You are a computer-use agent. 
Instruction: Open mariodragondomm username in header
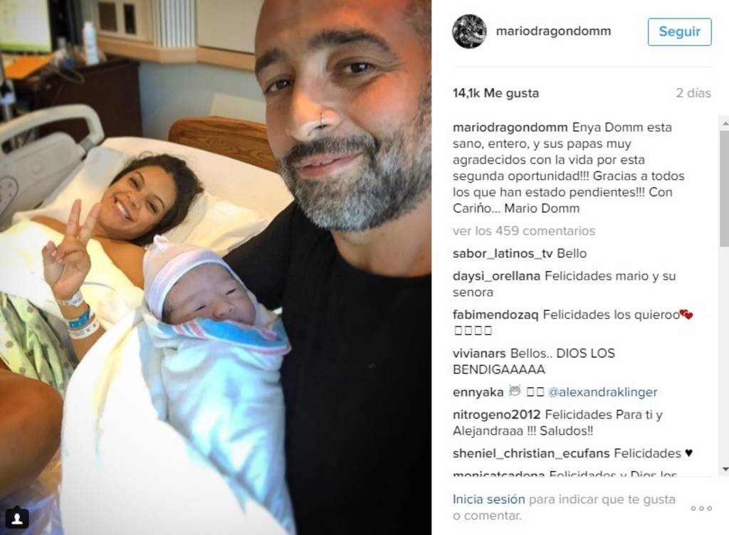(553, 31)
